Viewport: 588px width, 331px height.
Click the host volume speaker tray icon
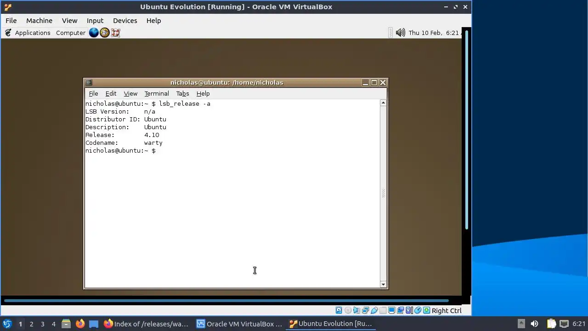534,324
